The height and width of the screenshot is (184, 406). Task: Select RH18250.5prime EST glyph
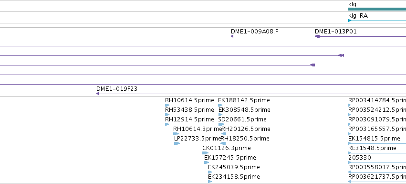click(223, 143)
